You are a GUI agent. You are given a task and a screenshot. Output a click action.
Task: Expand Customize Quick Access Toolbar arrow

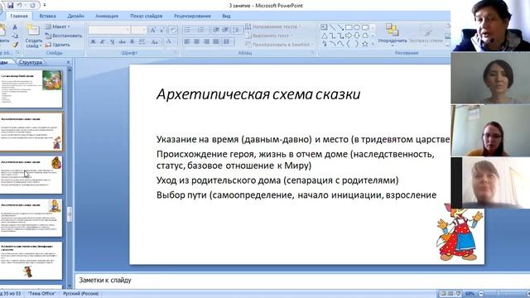[44, 6]
